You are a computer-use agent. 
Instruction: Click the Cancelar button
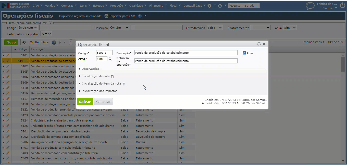tap(103, 102)
